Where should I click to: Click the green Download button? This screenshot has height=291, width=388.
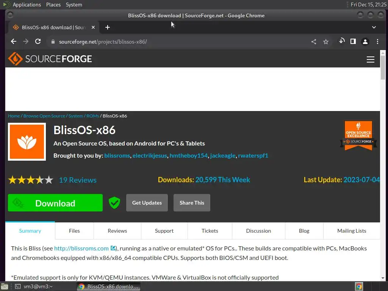point(55,203)
